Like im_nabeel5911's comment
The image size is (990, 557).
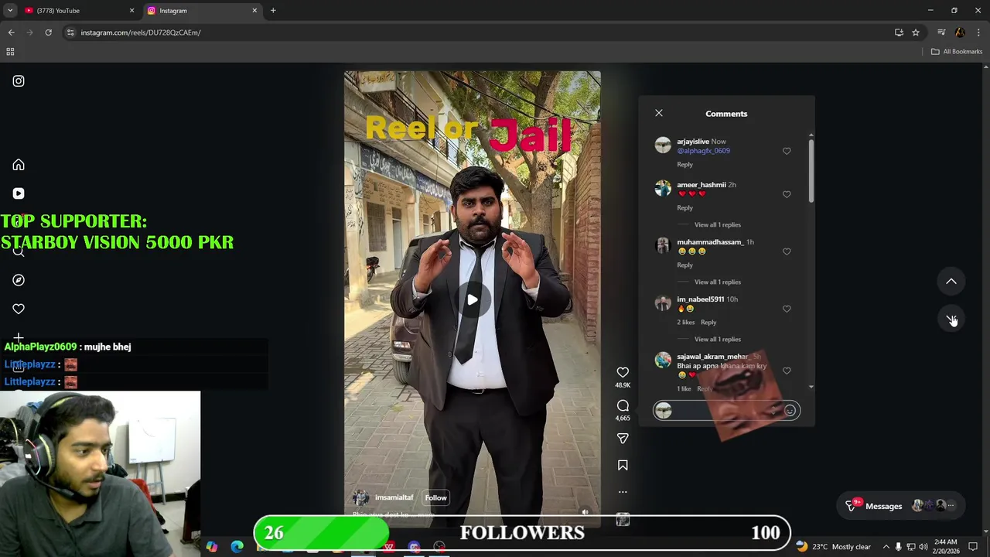pyautogui.click(x=787, y=309)
